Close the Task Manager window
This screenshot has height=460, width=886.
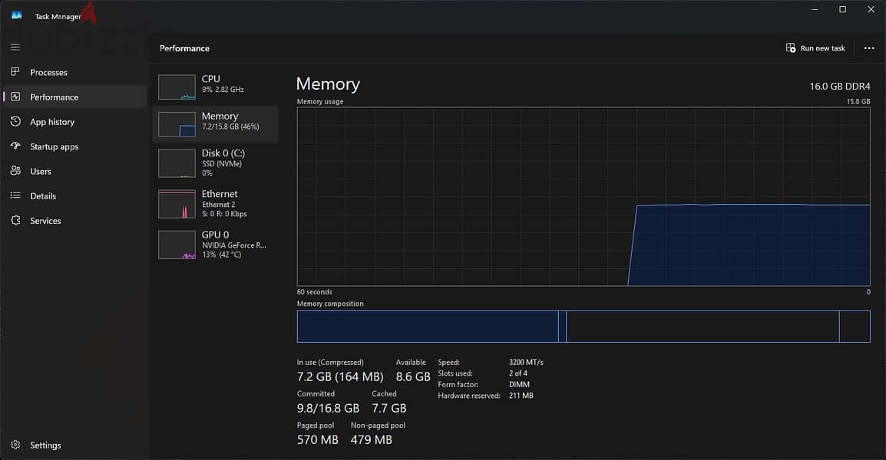(871, 9)
